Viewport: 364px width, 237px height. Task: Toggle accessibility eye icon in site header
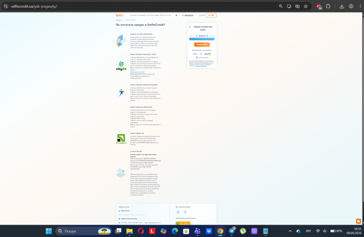[x=176, y=15]
